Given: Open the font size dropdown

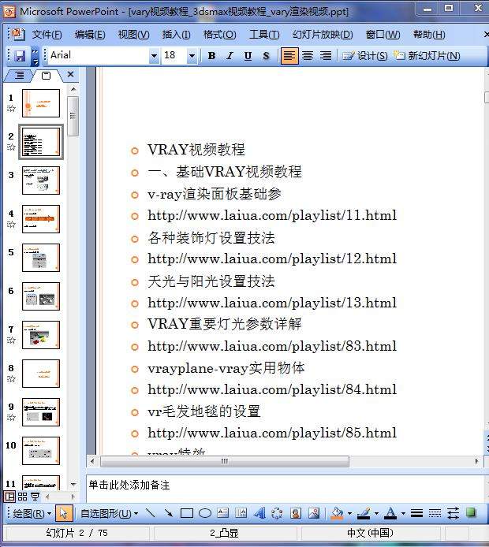Looking at the screenshot, I should tap(192, 56).
